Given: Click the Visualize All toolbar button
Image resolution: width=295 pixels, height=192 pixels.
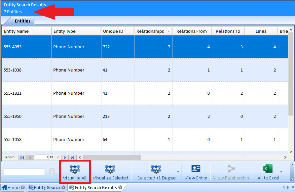Looking at the screenshot, I should 75,172.
